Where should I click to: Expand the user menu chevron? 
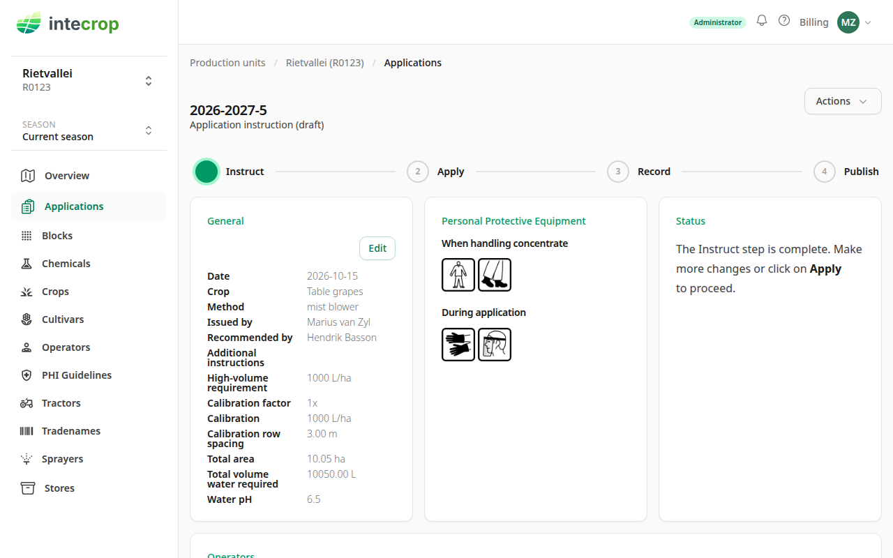click(869, 22)
